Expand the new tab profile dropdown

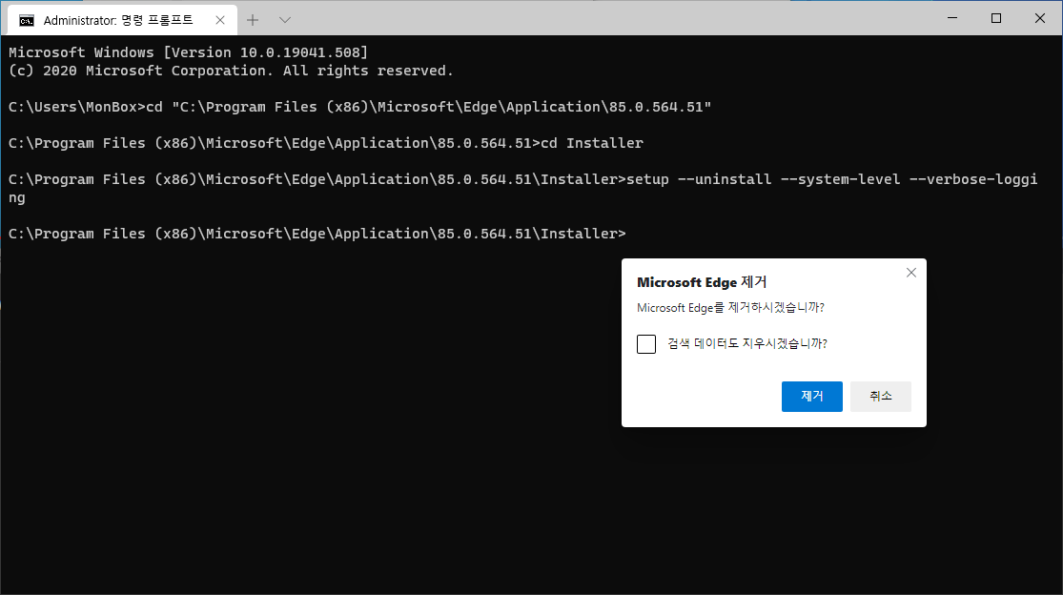(285, 20)
